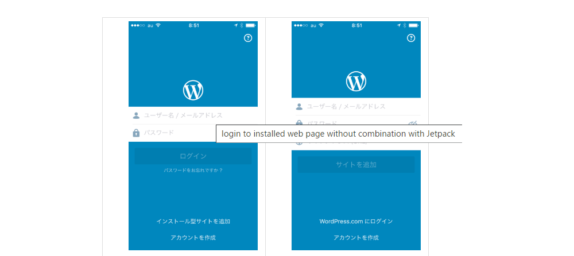The height and width of the screenshot is (256, 574).
Task: Click the location arrow on the ログイン screen
Action: [x=236, y=25]
